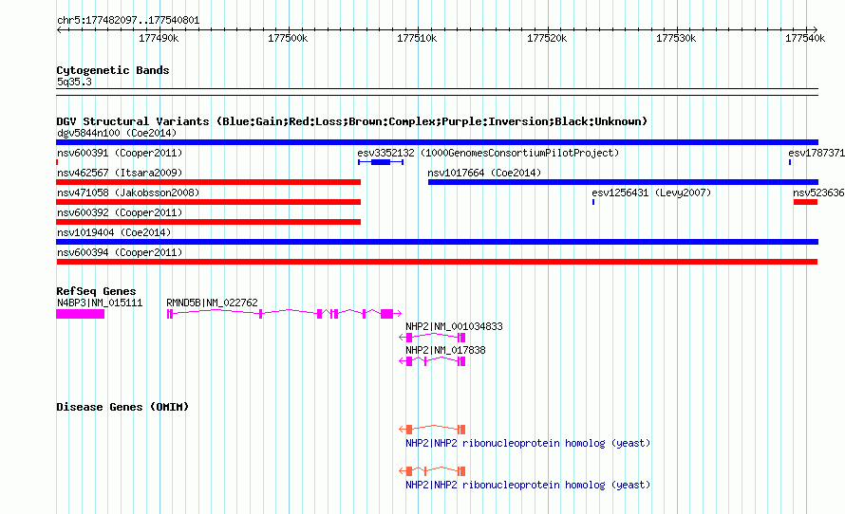This screenshot has height=514, width=845.
Task: Click the nsv1019404 (Coe2014) blue gain bar
Action: coord(437,242)
